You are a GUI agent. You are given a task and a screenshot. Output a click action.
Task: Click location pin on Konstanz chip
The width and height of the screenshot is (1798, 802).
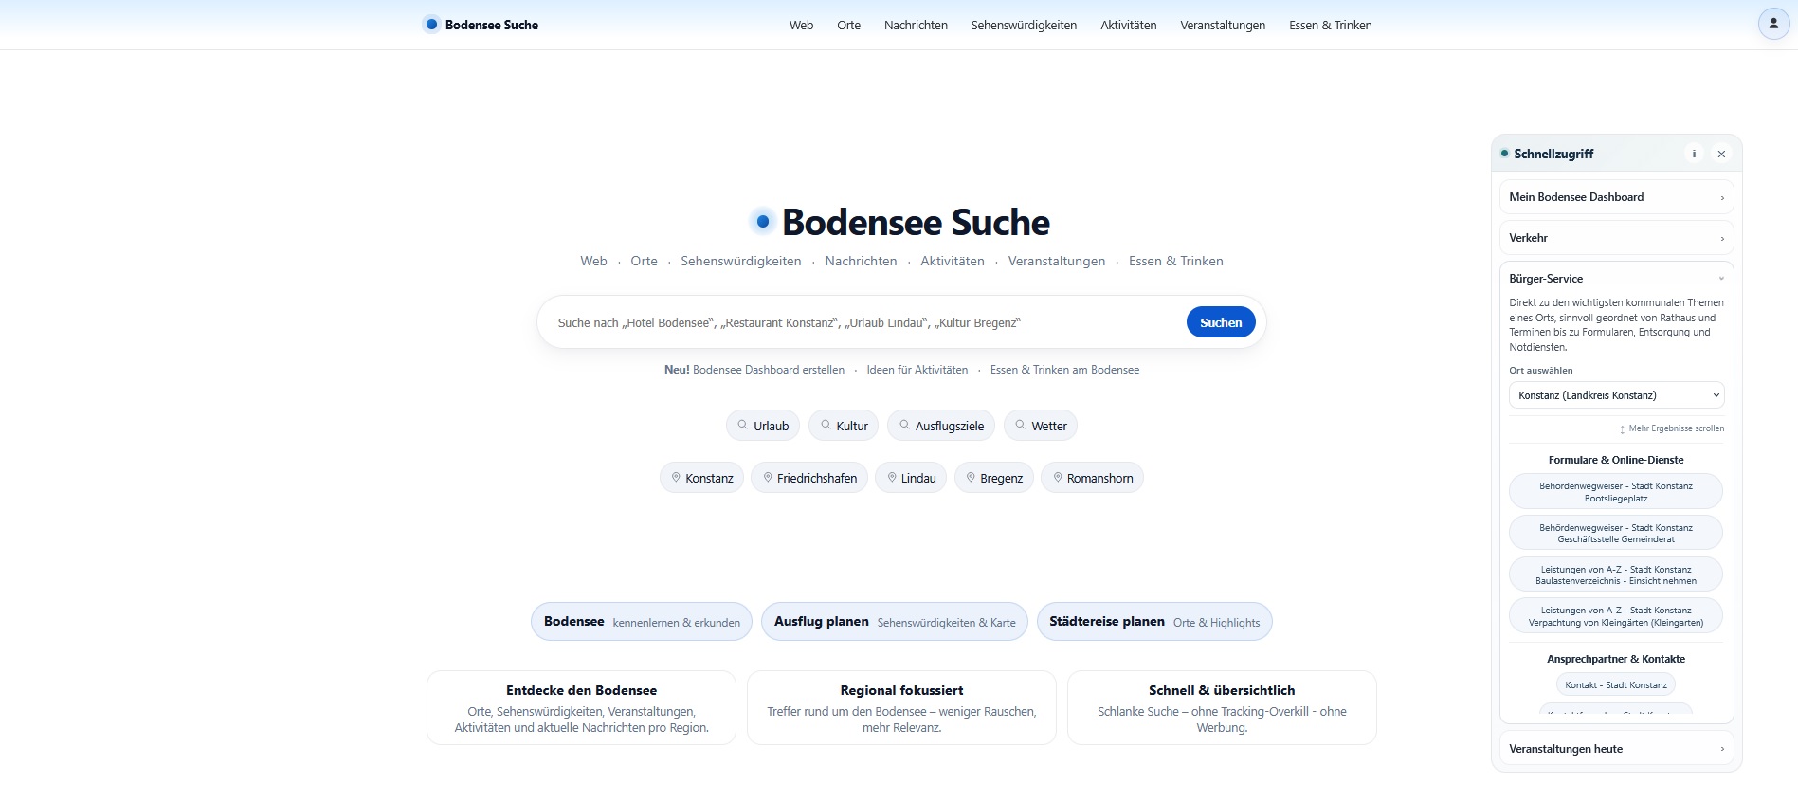click(676, 478)
